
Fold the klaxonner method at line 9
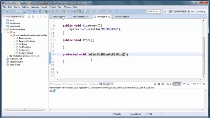click(x=55, y=26)
